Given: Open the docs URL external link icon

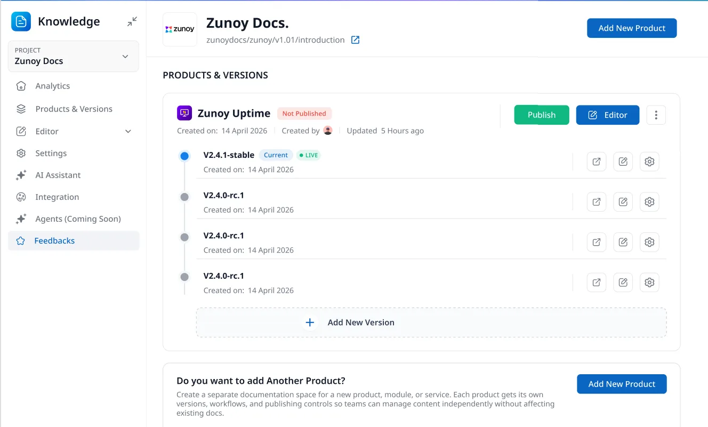Looking at the screenshot, I should point(355,40).
